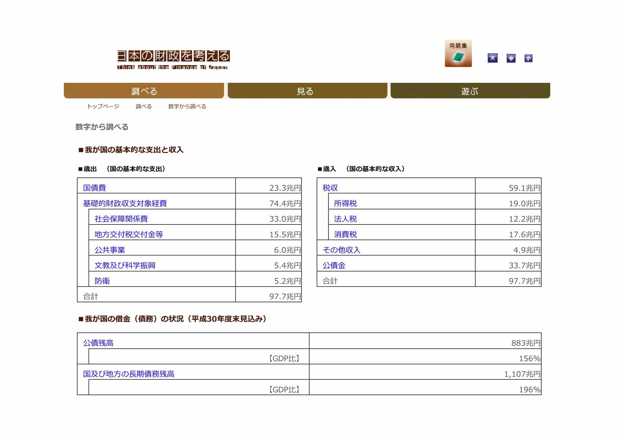Image resolution: width=617 pixels, height=436 pixels.
Task: Set text size to small with 小 icon
Action: 528,58
